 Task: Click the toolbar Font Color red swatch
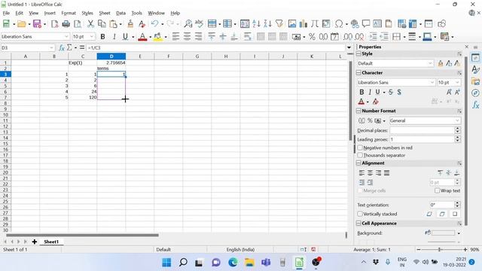point(142,37)
